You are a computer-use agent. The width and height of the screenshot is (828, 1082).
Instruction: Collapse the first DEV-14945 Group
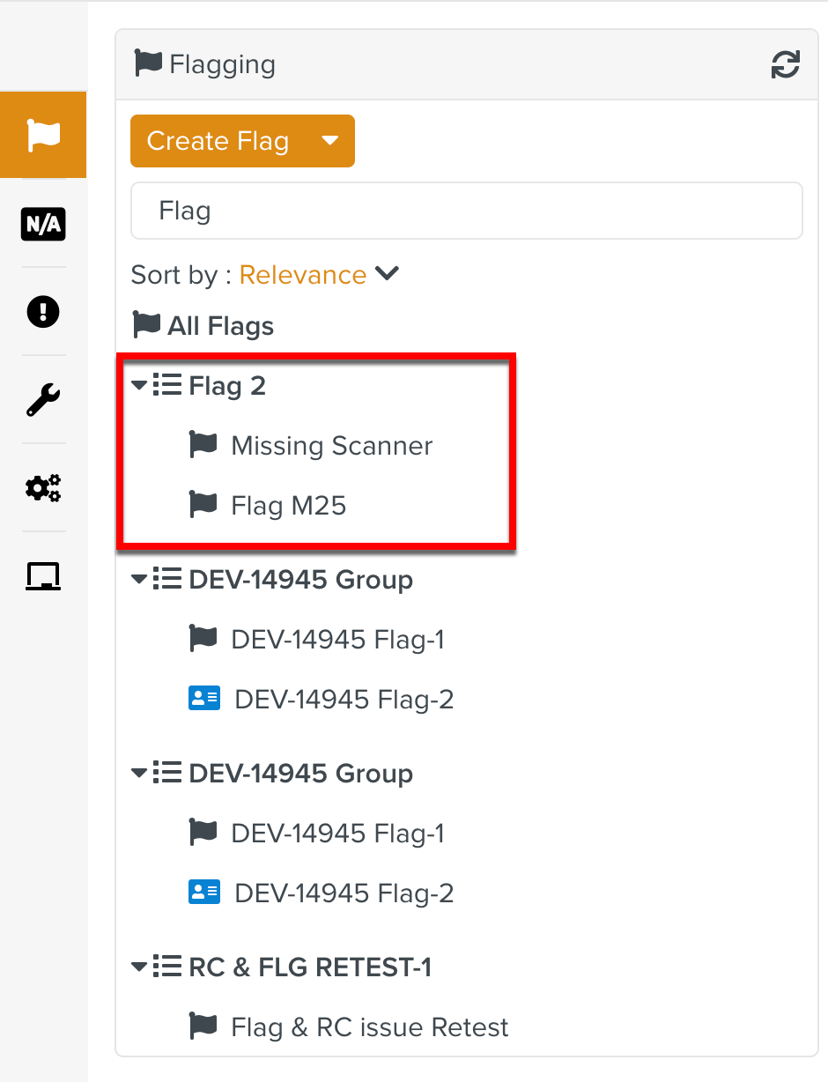[x=139, y=580]
